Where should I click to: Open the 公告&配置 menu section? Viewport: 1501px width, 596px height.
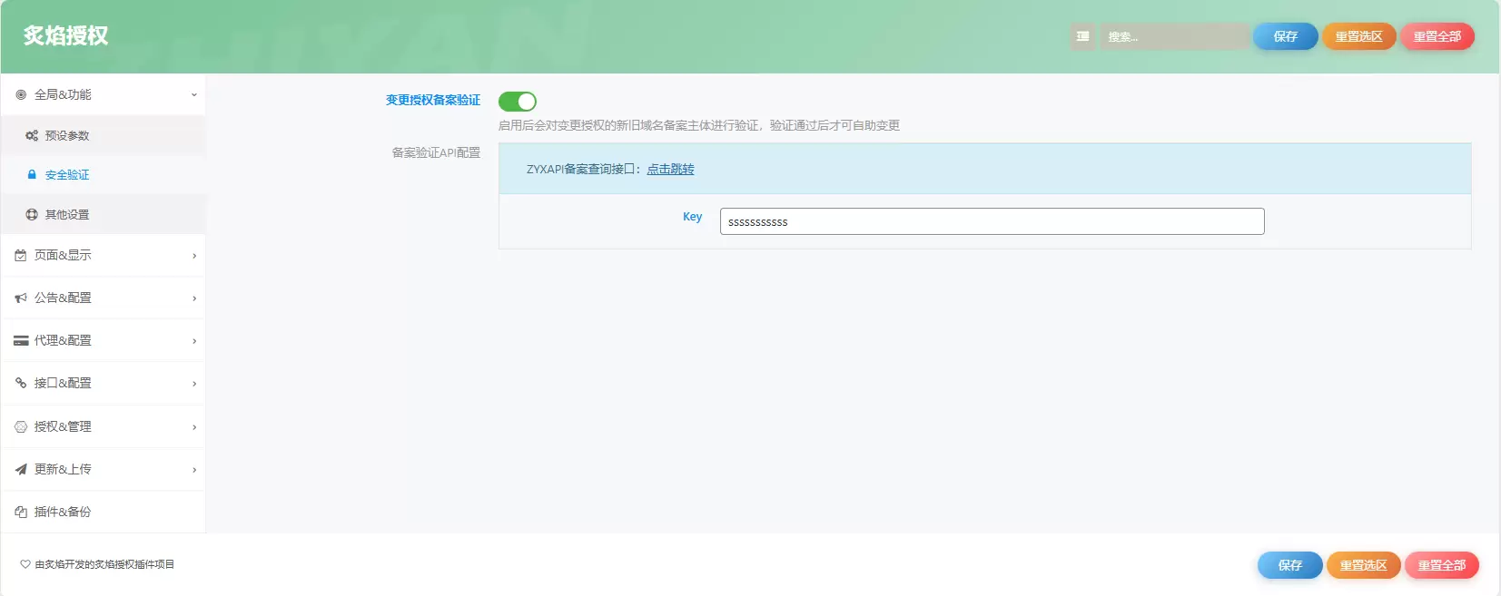click(104, 298)
